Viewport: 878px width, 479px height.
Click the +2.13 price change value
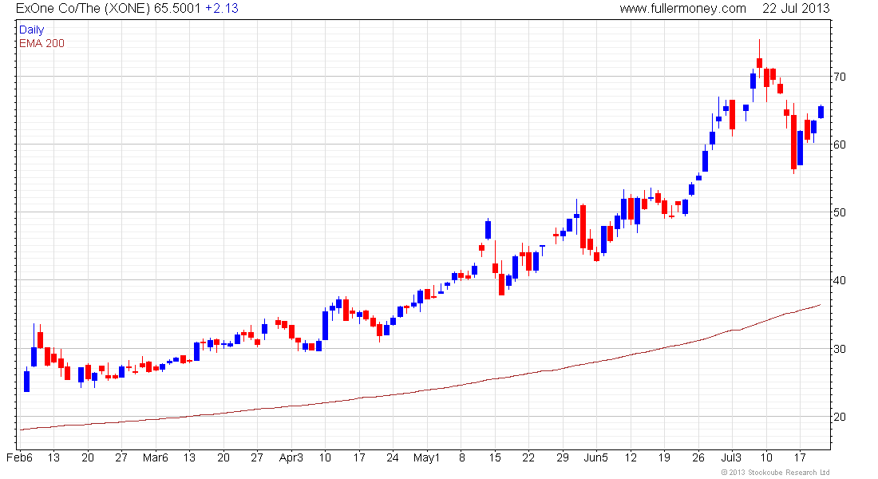coord(222,9)
